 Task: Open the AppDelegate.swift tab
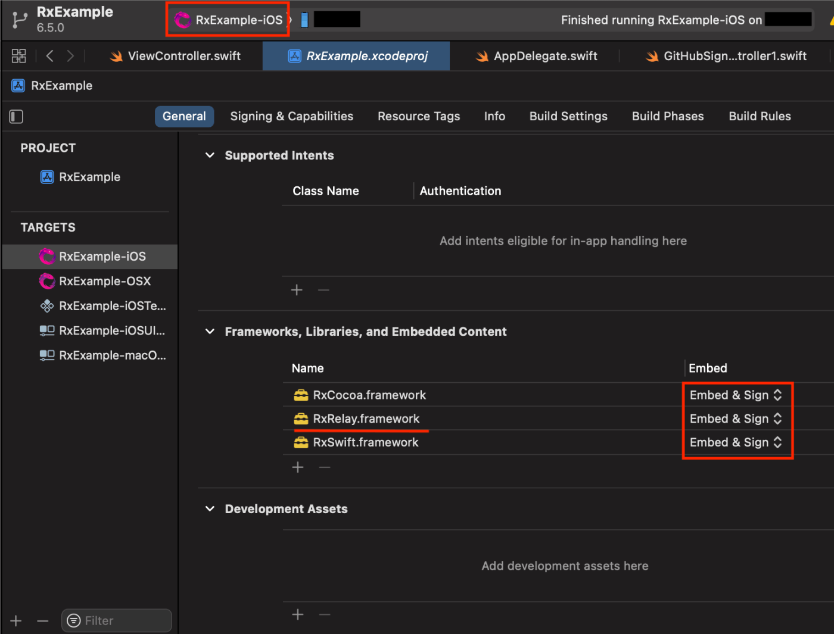(536, 56)
